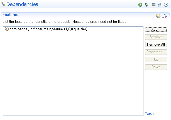Launch the Eclipse application with the green run icon
This screenshot has width=171, height=120.
pos(140,5)
